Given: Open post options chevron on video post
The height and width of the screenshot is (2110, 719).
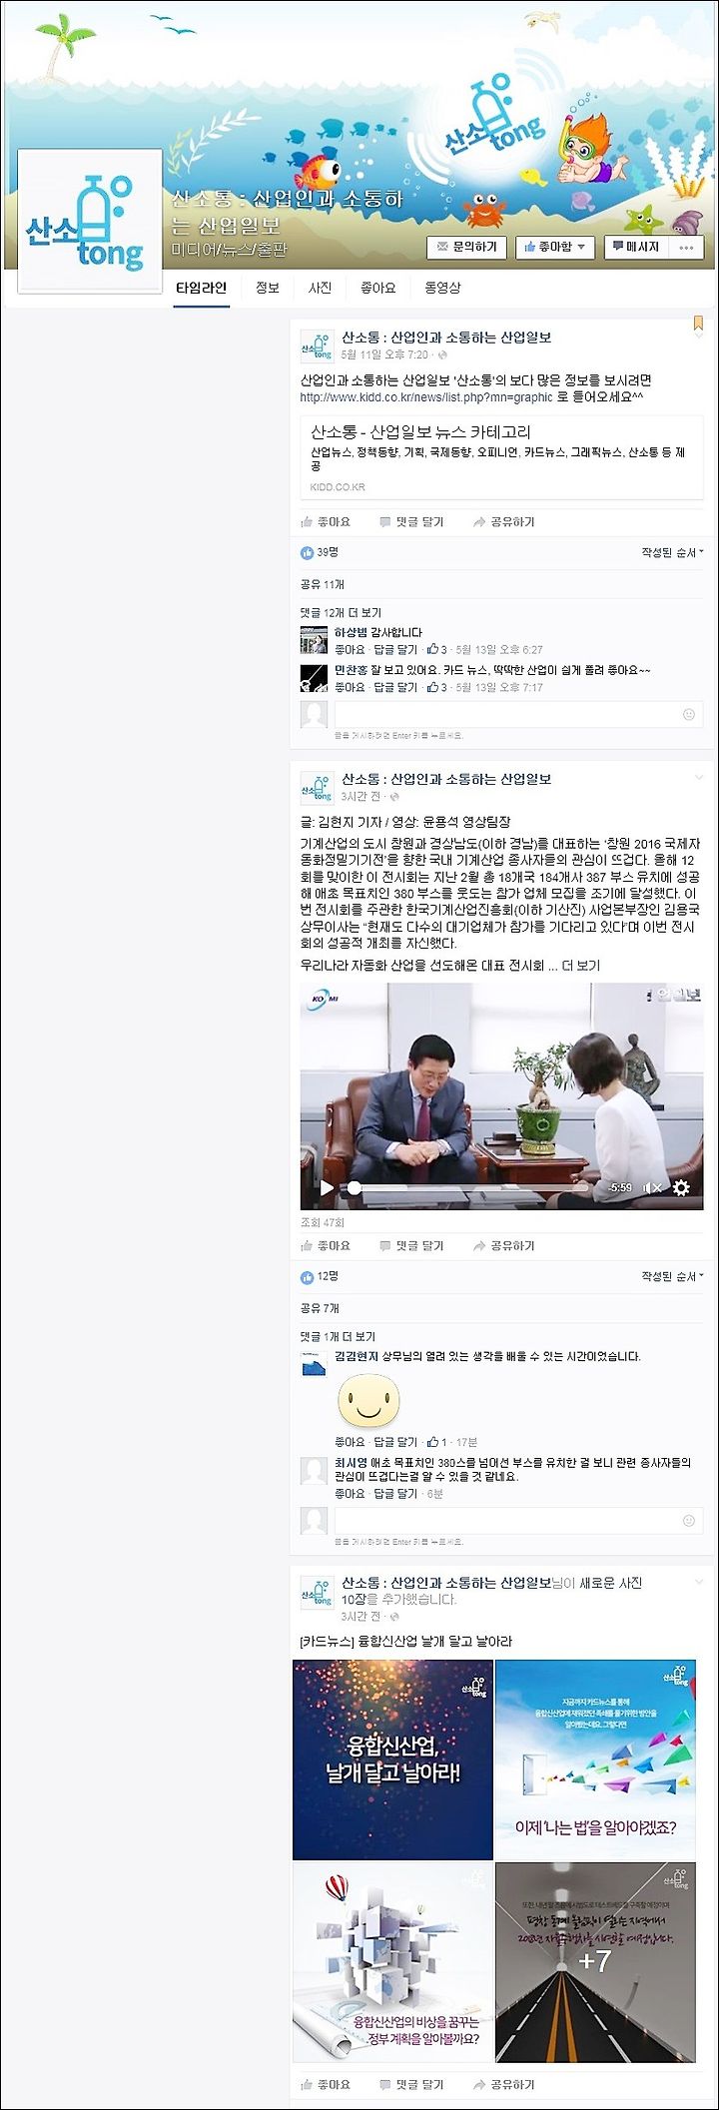Looking at the screenshot, I should tap(698, 777).
